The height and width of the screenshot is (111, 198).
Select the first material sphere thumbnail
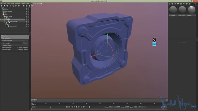pyautogui.click(x=173, y=10)
